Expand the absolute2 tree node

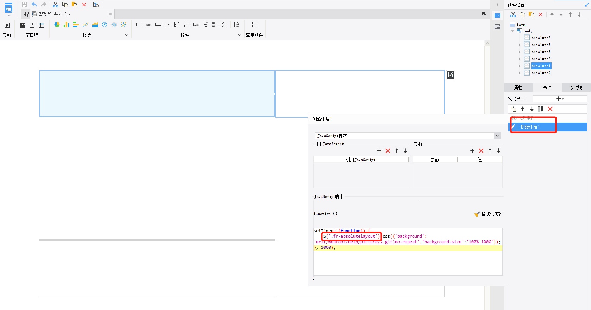(520, 59)
